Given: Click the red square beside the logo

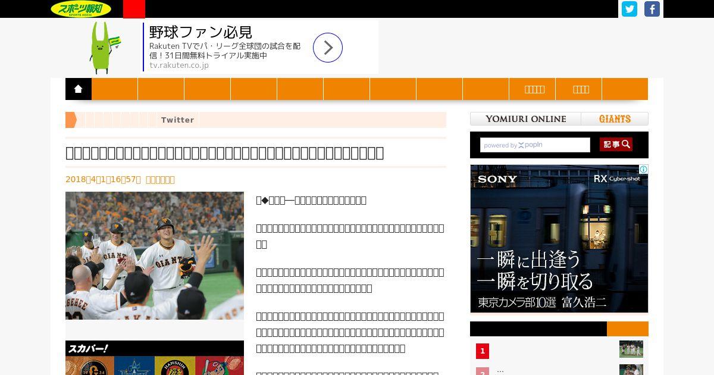Looking at the screenshot, I should (134, 9).
